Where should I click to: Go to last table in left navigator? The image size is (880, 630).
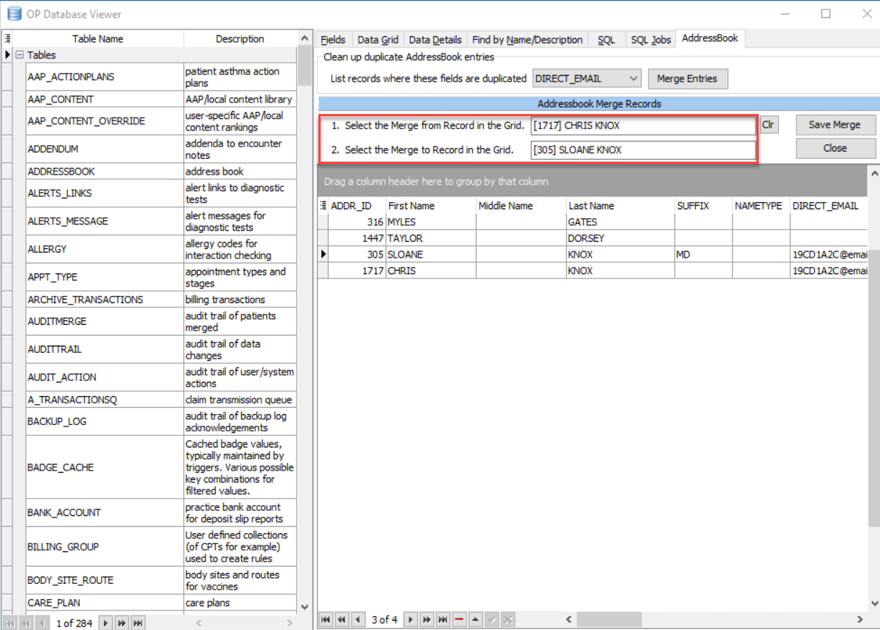point(138,623)
